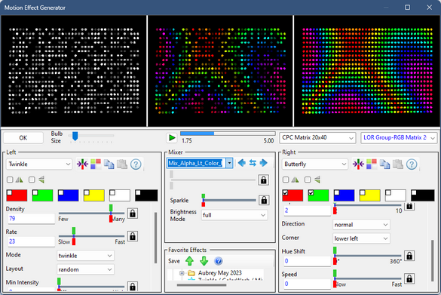The width and height of the screenshot is (441, 295).
Task: Open the Right effect type dropdown (Butterfly)
Action: (x=315, y=164)
